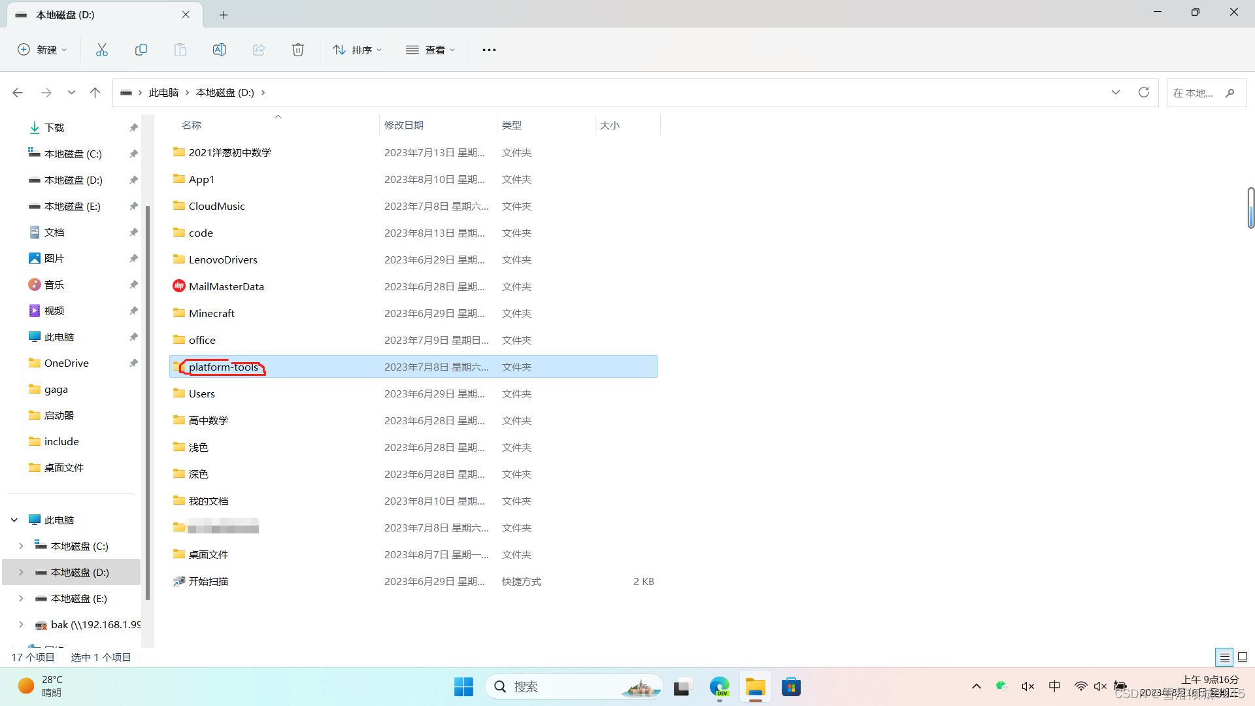1255x706 pixels.
Task: Navigate back with the left arrow
Action: click(x=18, y=93)
